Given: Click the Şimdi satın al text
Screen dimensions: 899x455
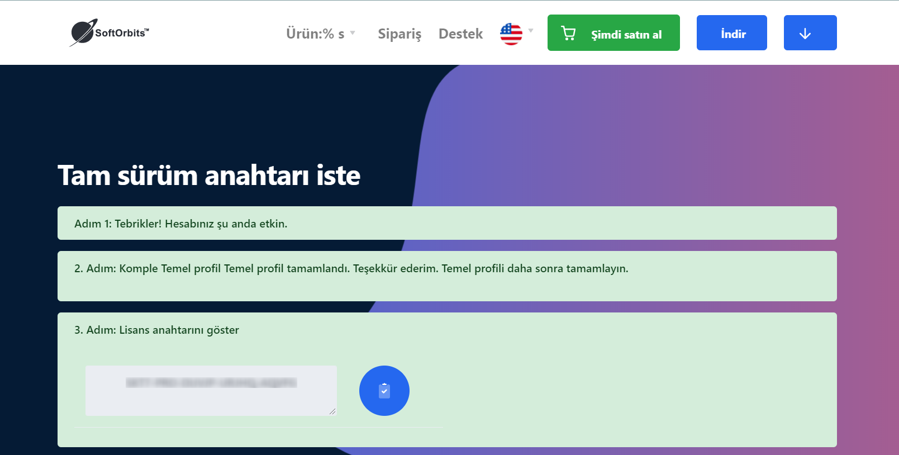Looking at the screenshot, I should point(626,35).
